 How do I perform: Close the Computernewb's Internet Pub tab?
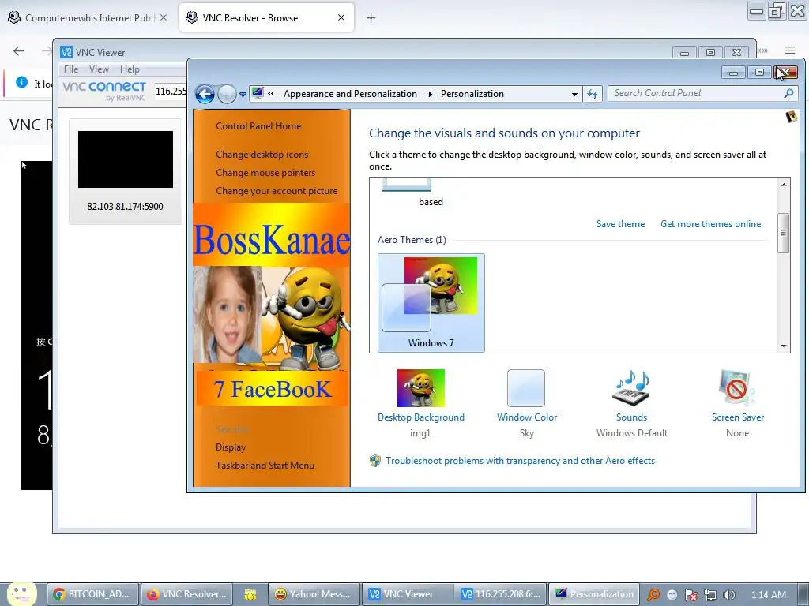[x=164, y=17]
